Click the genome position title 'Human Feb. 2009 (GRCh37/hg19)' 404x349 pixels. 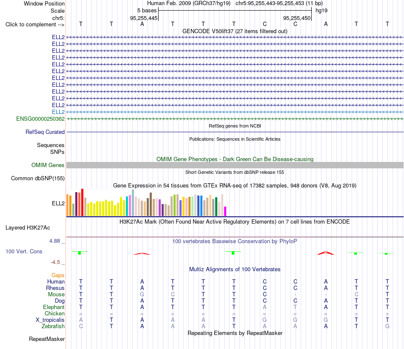(188, 3)
